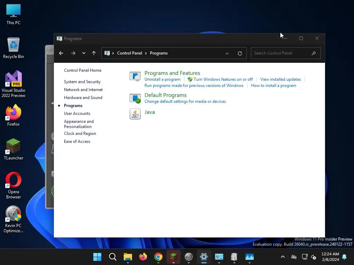Open Change default settings for media or devices
Screen dimensions: 354x265
click(185, 101)
